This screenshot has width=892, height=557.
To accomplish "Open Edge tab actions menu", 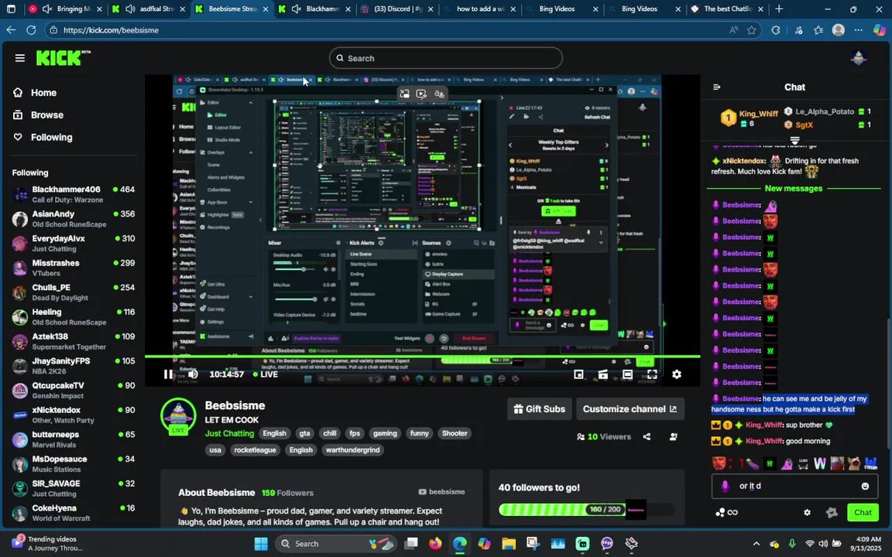I will pyautogui.click(x=11, y=9).
